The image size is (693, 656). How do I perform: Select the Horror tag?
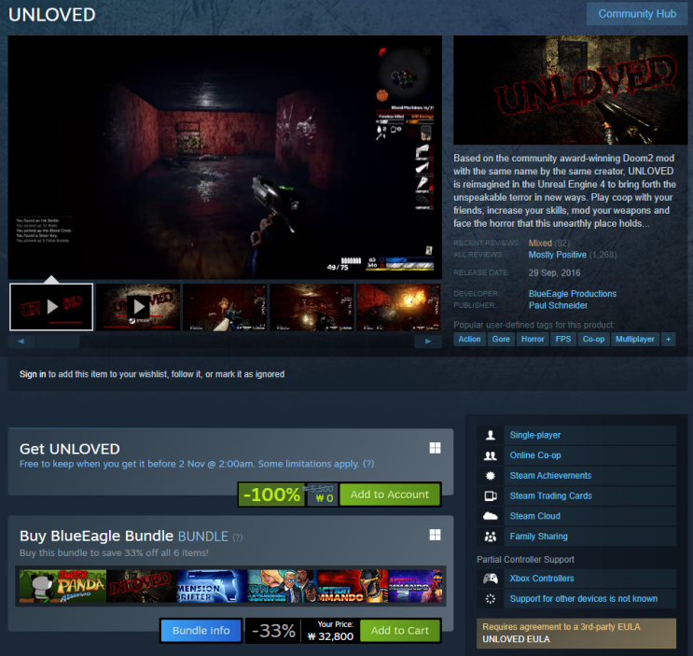pos(533,339)
